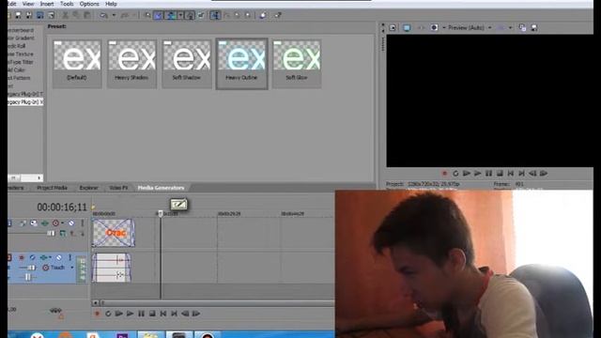Toggle preview on external monitor
This screenshot has width=601, height=338.
click(407, 27)
